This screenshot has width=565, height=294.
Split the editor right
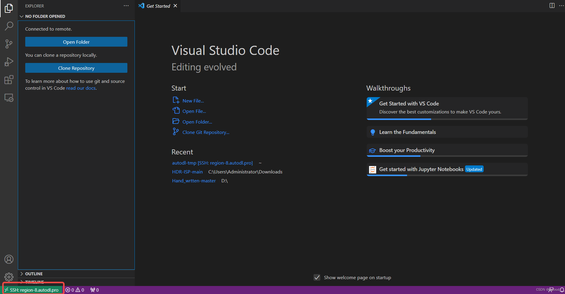tap(552, 6)
